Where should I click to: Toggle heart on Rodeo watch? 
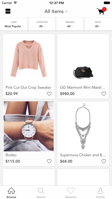coord(49,161)
